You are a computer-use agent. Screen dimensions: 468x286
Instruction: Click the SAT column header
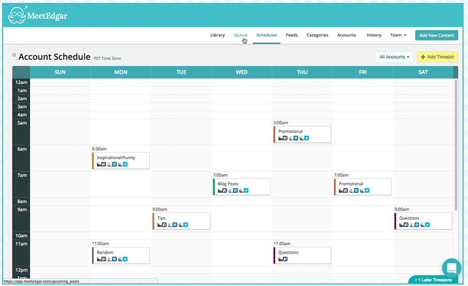coord(423,72)
